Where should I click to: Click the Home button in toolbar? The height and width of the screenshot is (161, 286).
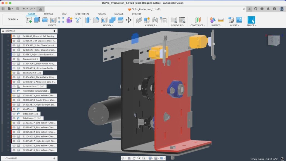[x=40, y=9]
